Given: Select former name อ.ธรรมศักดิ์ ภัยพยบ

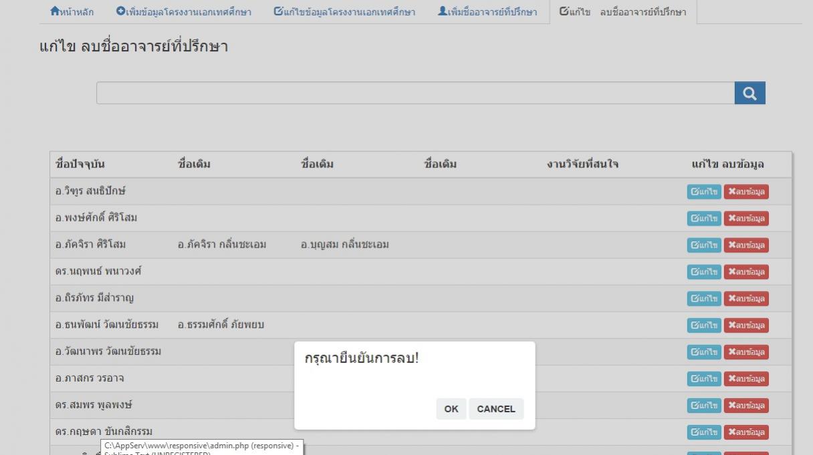Looking at the screenshot, I should (221, 325).
